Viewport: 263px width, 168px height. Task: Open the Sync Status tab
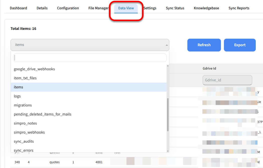coord(175,8)
